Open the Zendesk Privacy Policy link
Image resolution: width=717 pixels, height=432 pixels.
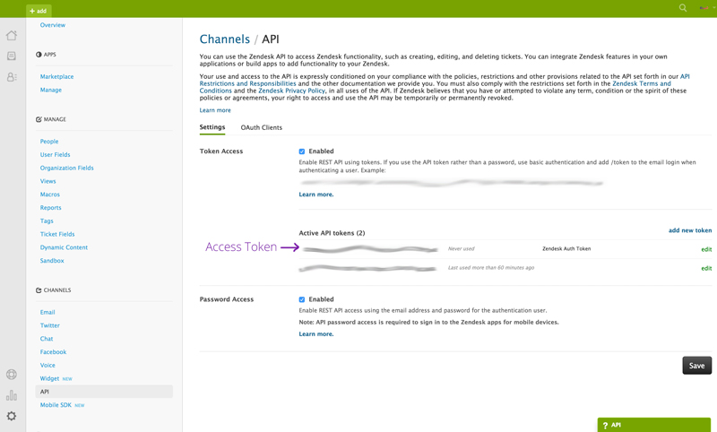(292, 91)
